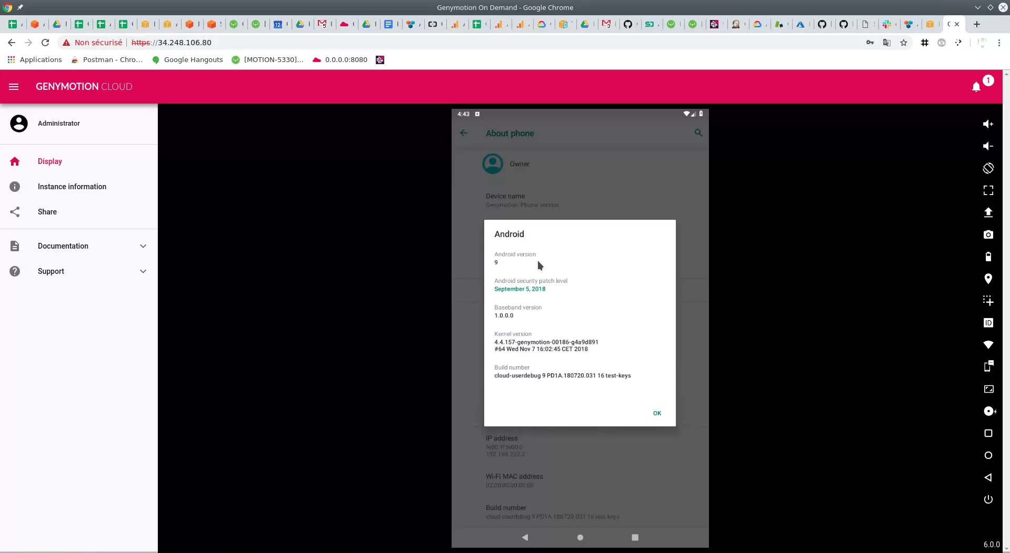Open Google Hangouts bookmark

[187, 60]
